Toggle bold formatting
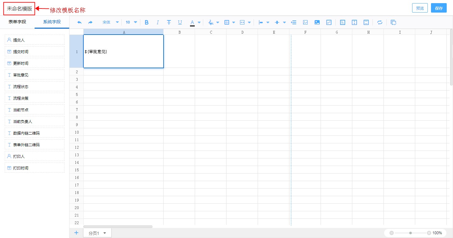Viewport: 453px width, 238px height. click(146, 22)
